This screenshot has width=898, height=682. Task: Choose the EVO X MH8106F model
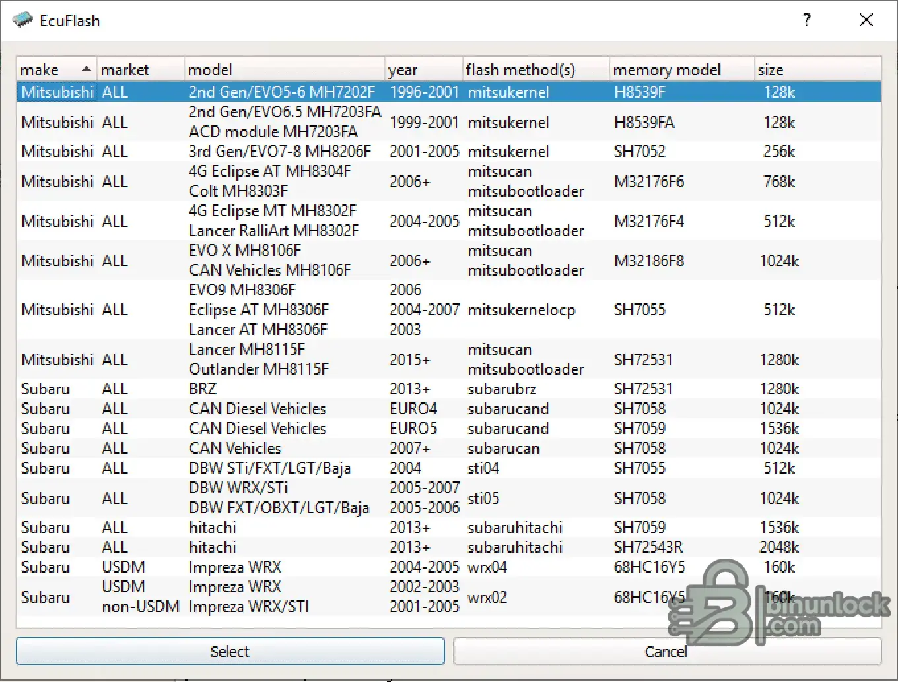coord(245,250)
